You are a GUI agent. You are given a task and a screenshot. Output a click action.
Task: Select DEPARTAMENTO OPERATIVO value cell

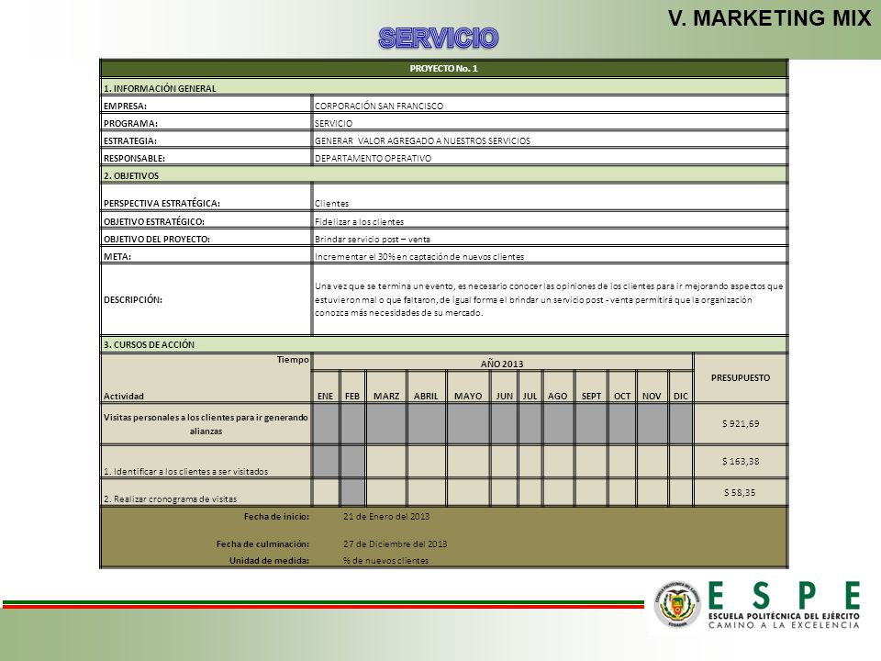550,157
